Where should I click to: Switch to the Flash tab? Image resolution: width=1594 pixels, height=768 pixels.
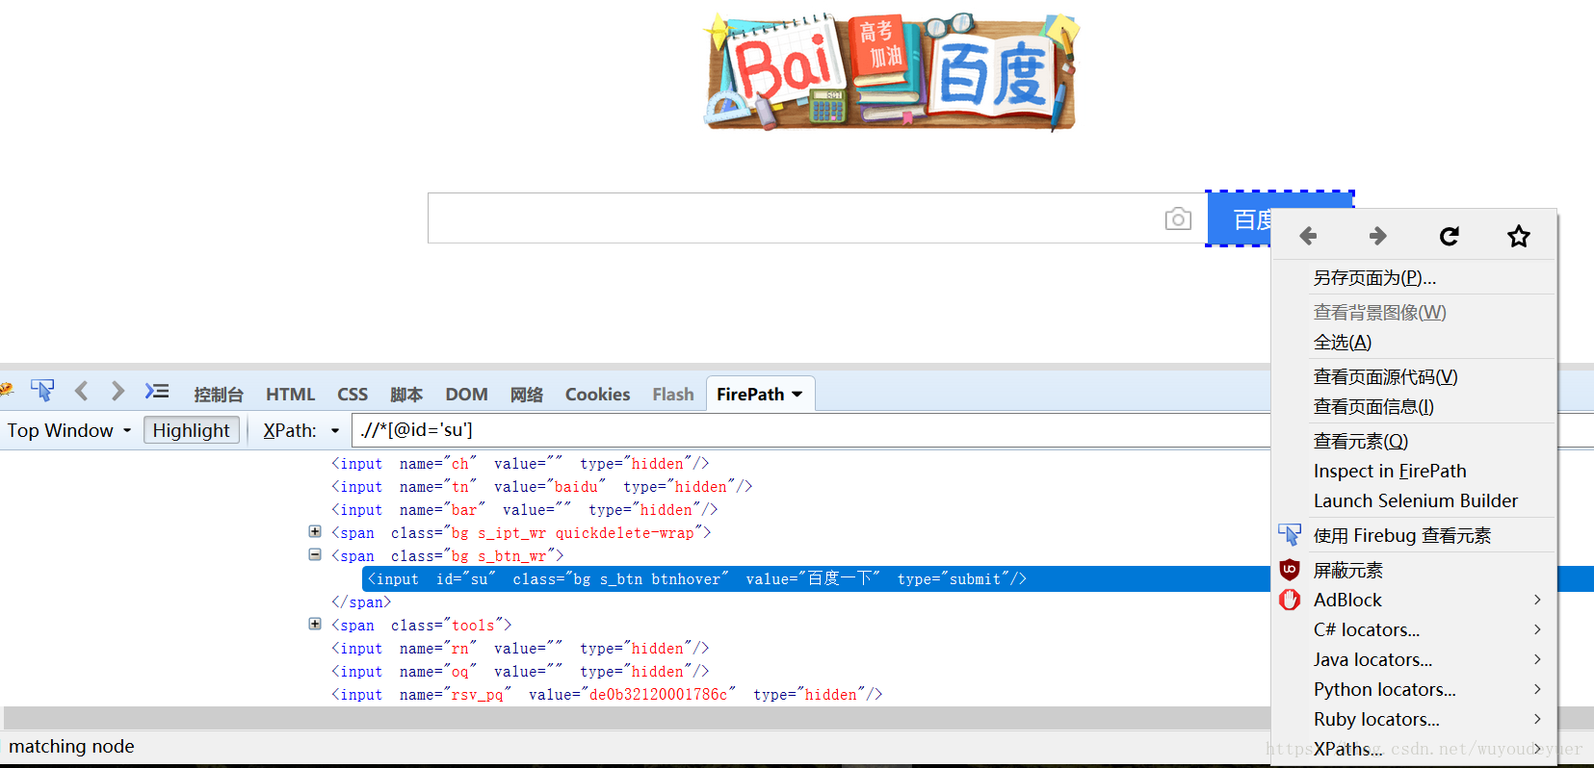pos(673,395)
